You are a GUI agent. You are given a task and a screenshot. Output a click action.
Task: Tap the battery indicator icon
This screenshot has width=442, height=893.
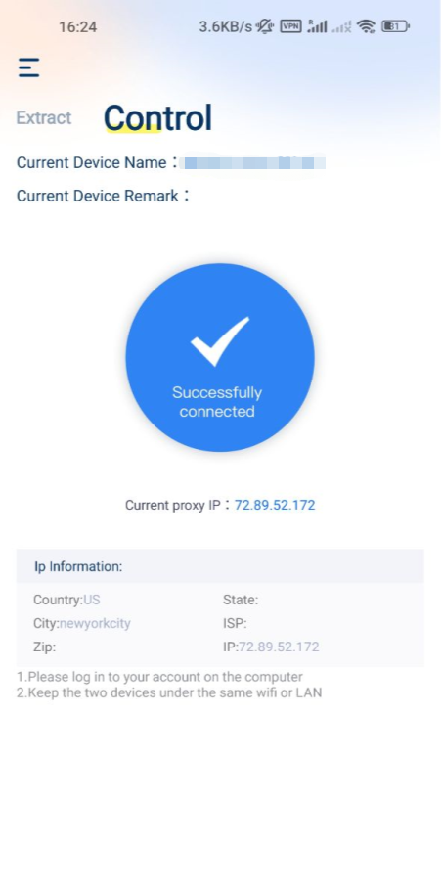(x=395, y=26)
